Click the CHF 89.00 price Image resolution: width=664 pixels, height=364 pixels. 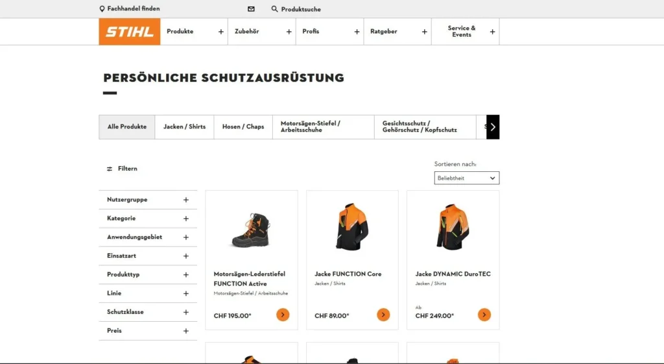click(x=332, y=316)
